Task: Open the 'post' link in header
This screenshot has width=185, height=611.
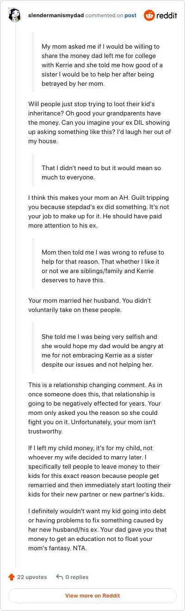Action: pyautogui.click(x=130, y=15)
